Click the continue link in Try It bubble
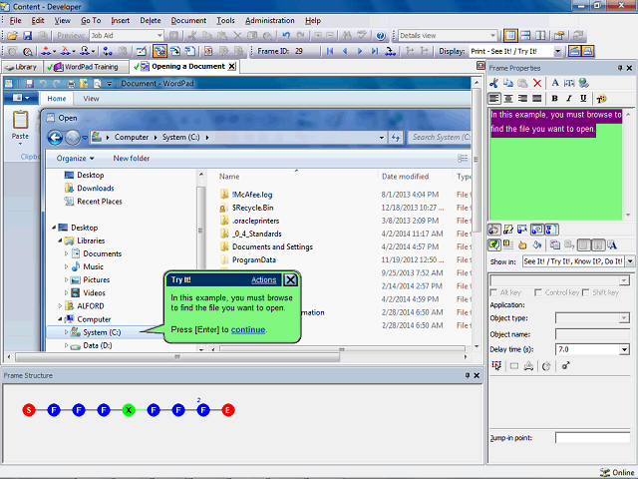 [248, 329]
